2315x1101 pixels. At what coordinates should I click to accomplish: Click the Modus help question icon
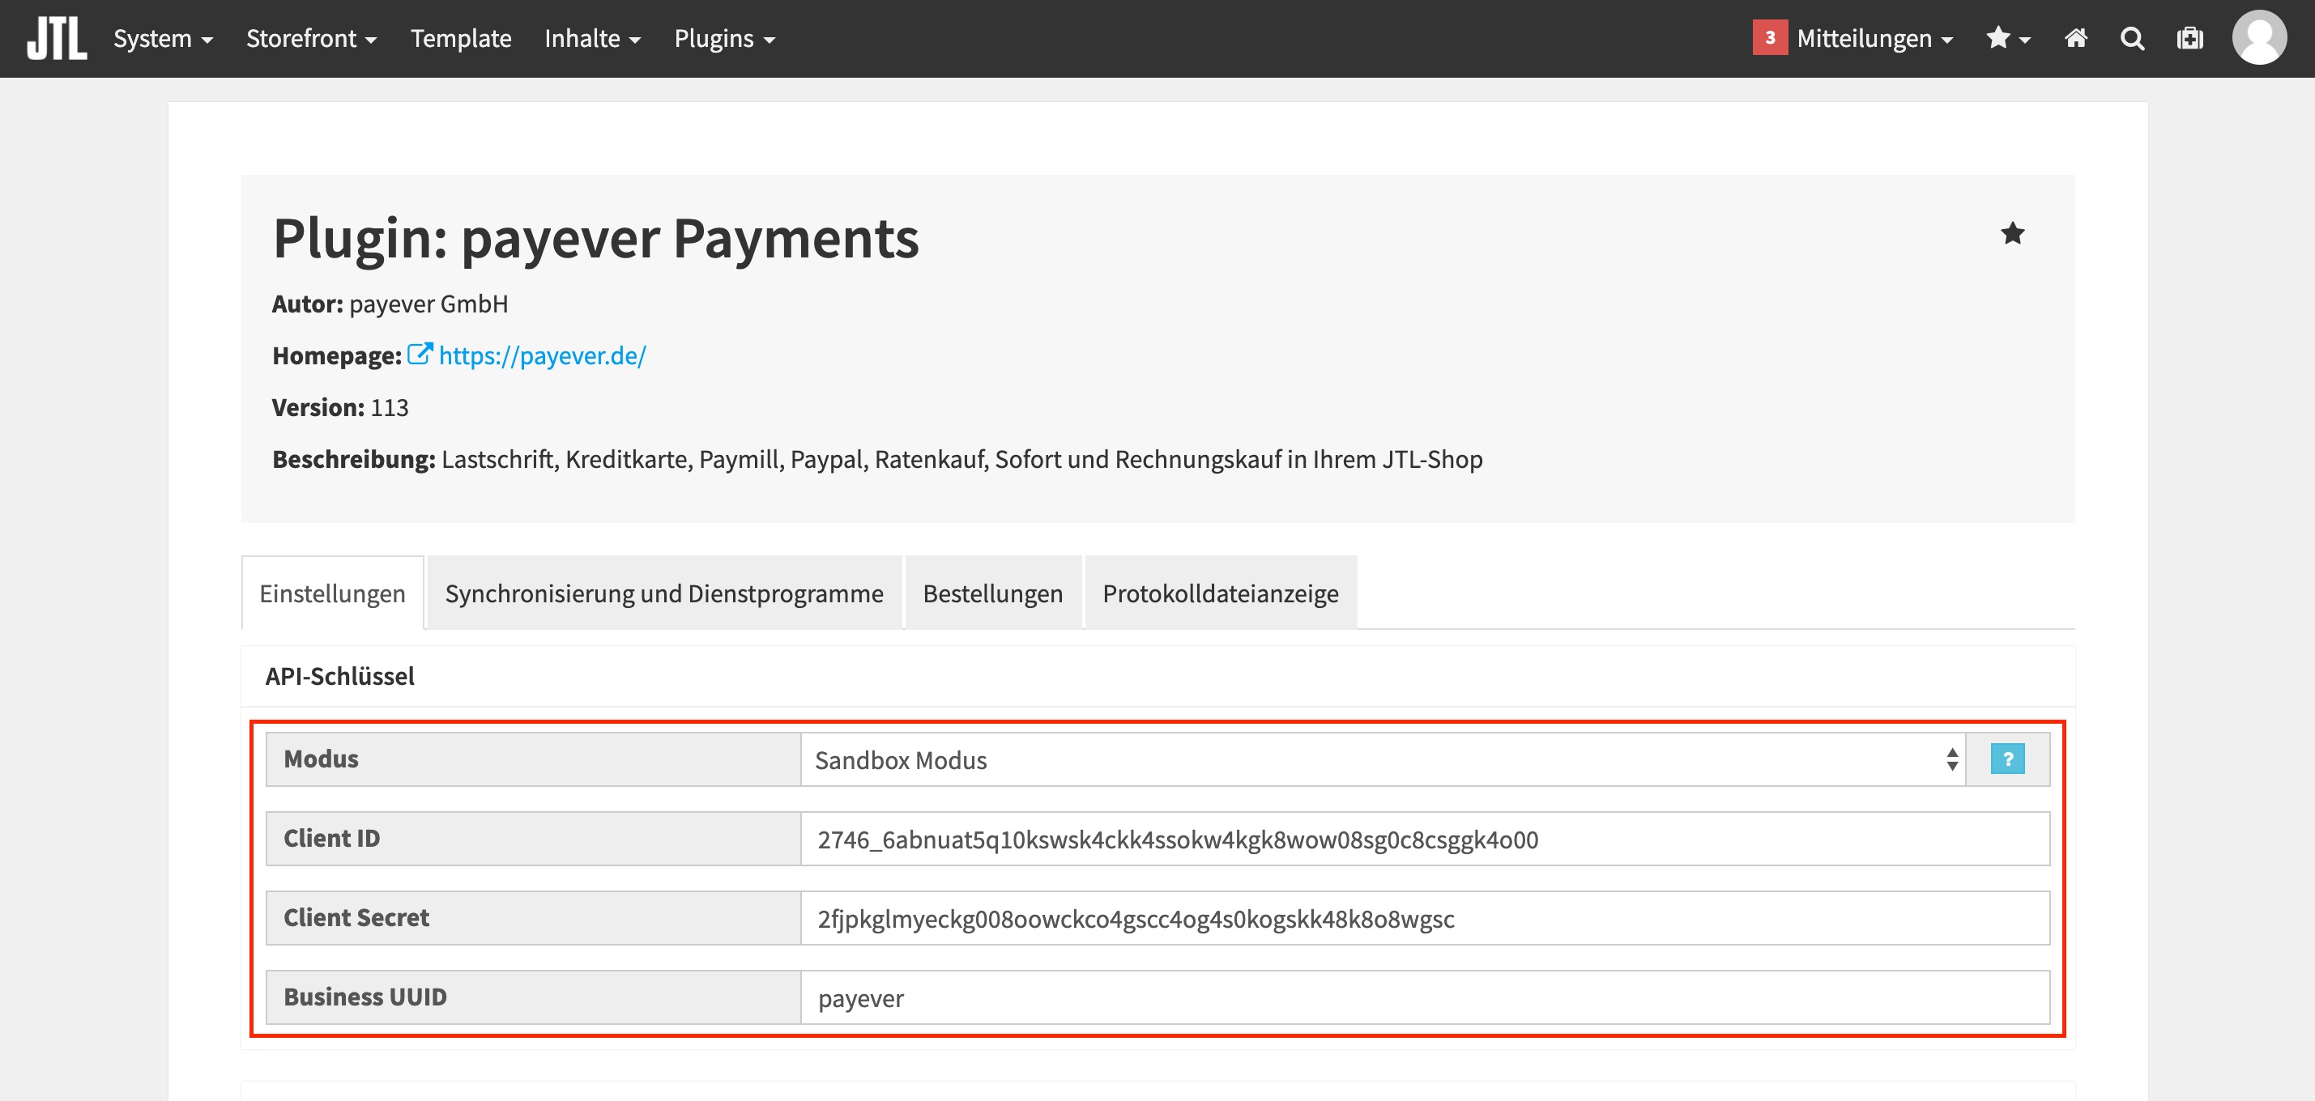pos(2008,759)
